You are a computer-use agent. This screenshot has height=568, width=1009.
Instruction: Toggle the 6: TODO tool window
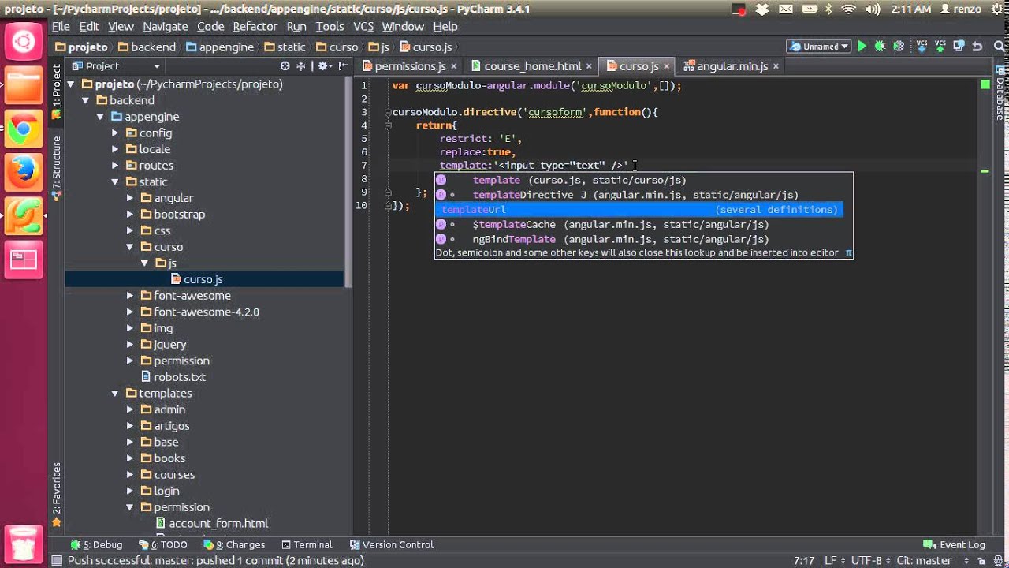tap(162, 545)
